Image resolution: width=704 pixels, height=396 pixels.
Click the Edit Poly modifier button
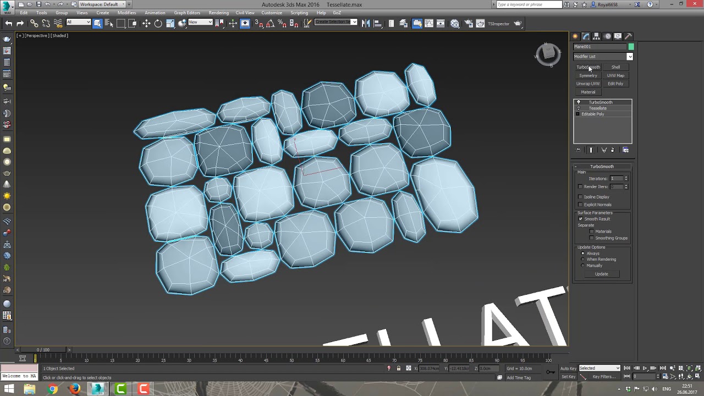tap(615, 84)
